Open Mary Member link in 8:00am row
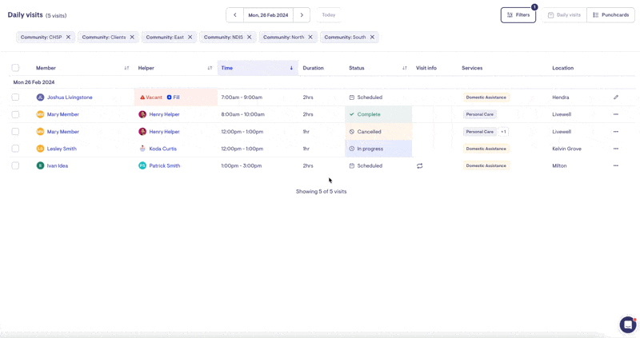 click(x=63, y=114)
